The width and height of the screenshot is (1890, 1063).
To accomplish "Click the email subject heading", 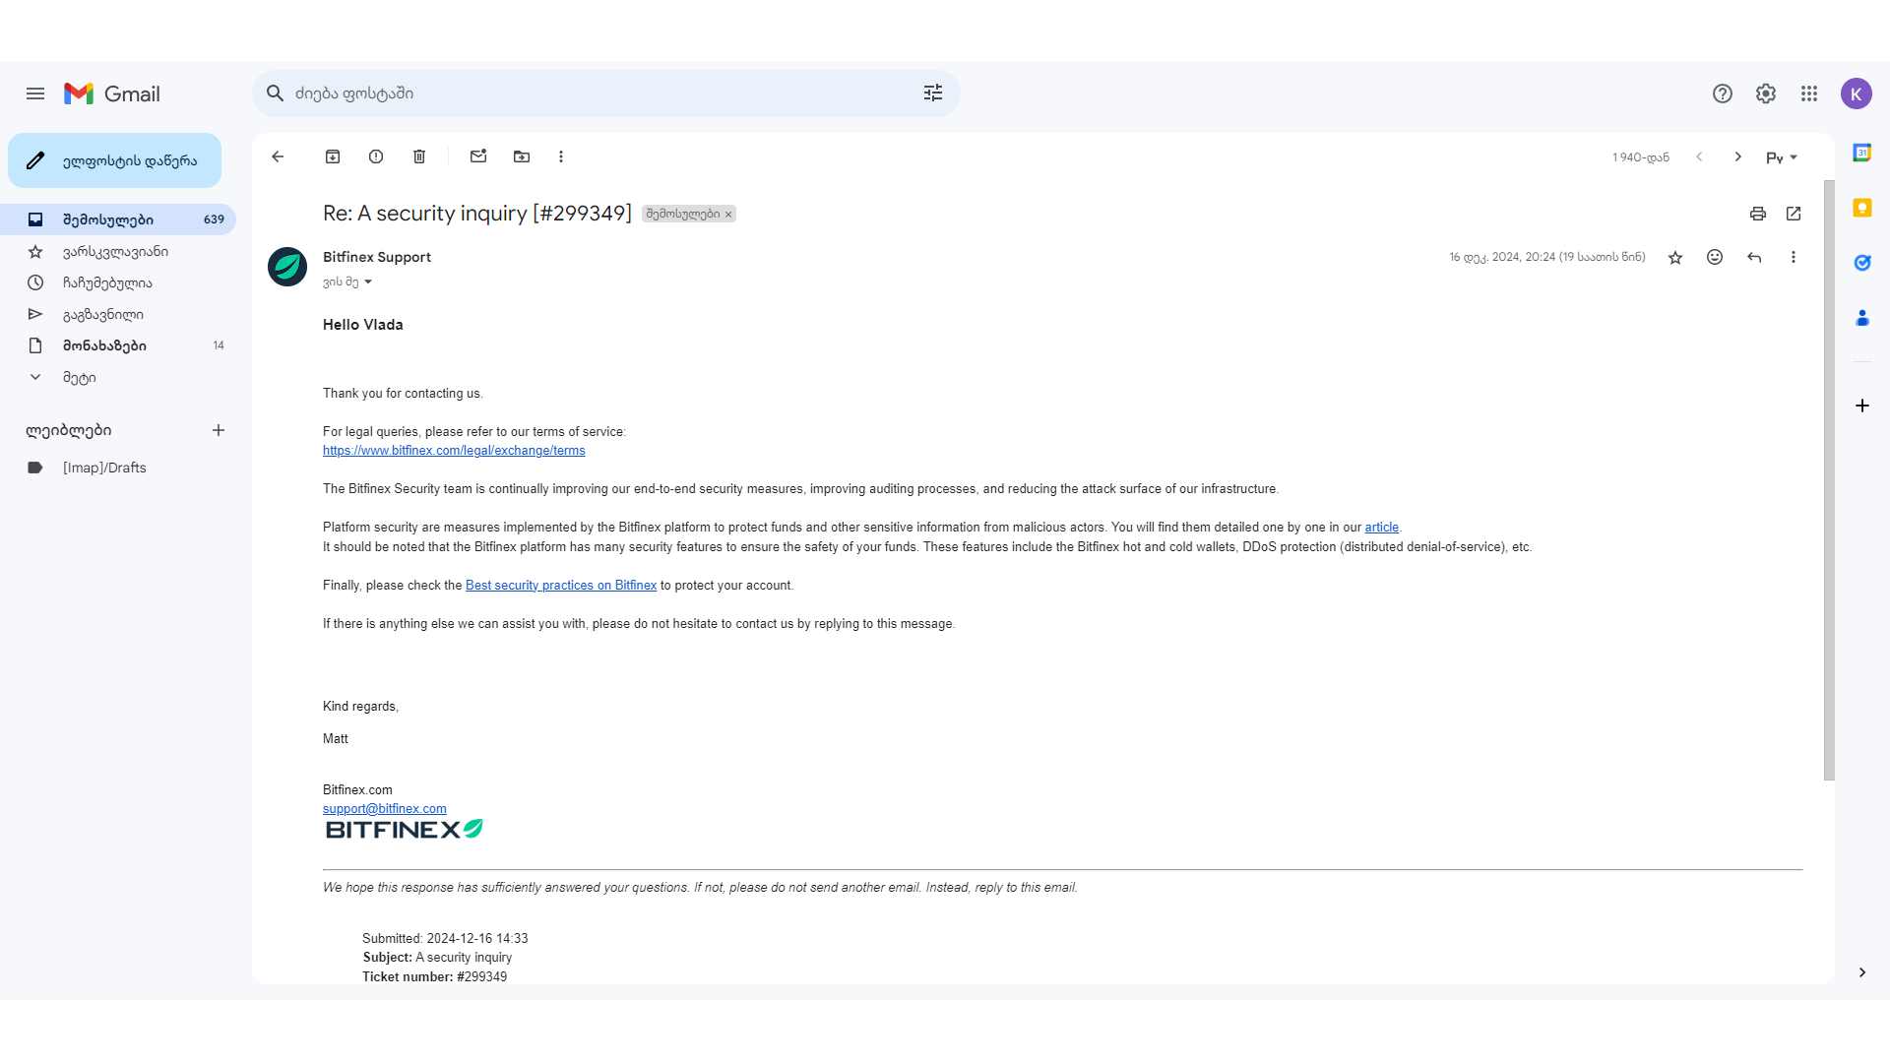I will [477, 214].
